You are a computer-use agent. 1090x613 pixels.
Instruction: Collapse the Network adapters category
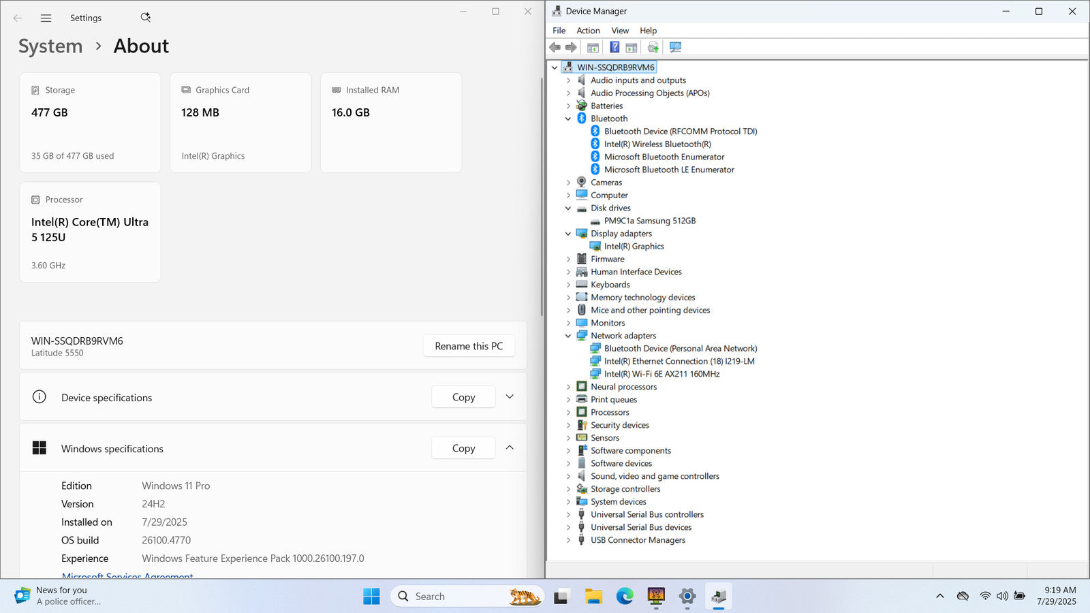568,336
